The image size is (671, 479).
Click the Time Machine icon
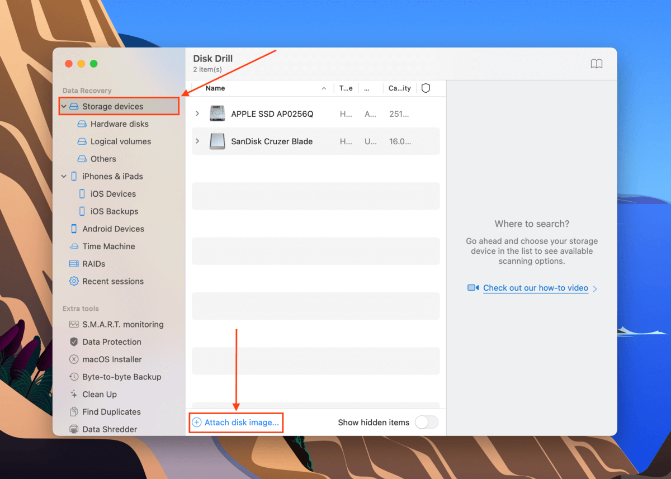point(74,246)
